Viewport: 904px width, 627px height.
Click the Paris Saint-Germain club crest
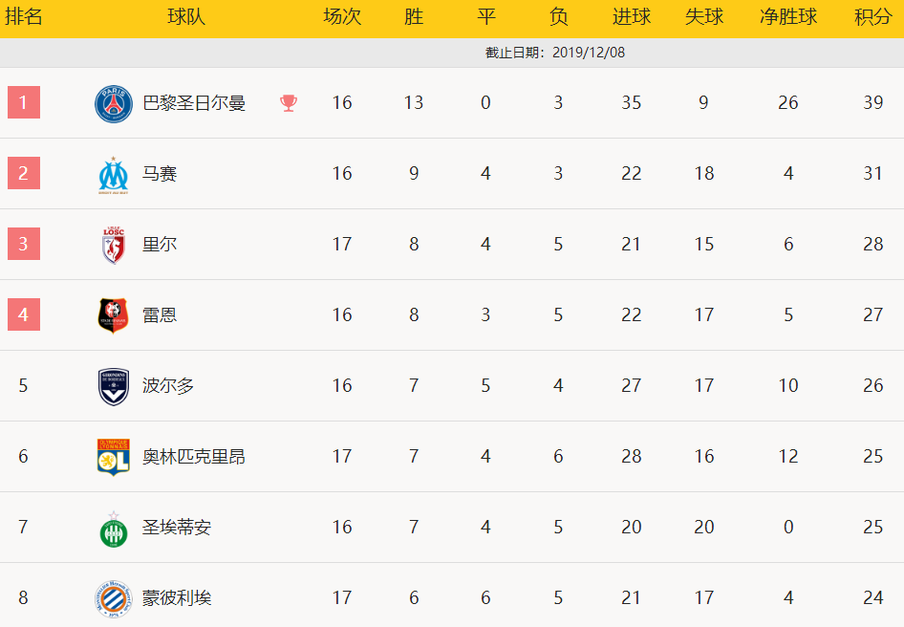[114, 103]
